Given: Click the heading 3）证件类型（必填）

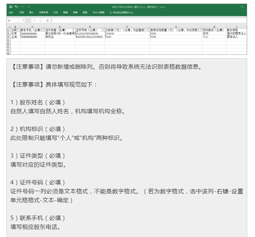Looking at the screenshot, I should coord(38,156).
